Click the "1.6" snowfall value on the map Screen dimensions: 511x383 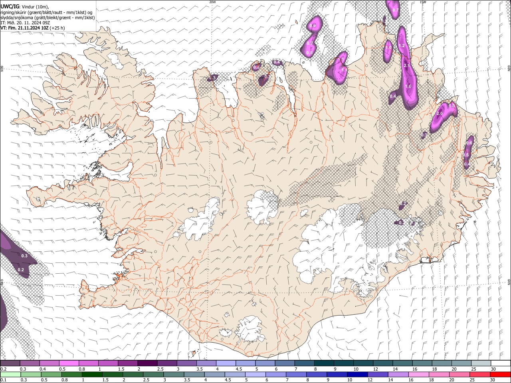coord(408,87)
